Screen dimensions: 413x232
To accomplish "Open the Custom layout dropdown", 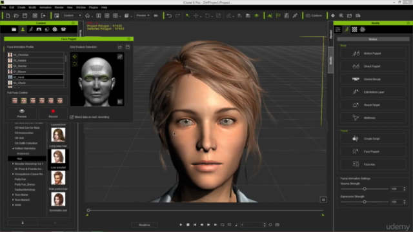I will click(x=72, y=15).
